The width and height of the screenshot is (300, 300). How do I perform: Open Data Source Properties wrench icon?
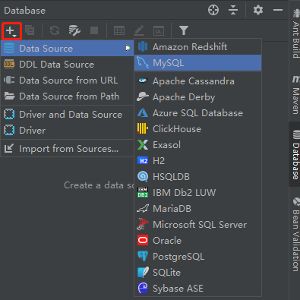(74, 30)
